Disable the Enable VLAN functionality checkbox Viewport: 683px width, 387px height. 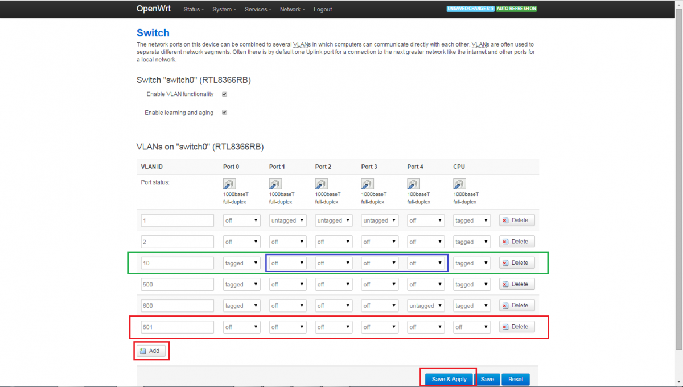click(x=224, y=94)
